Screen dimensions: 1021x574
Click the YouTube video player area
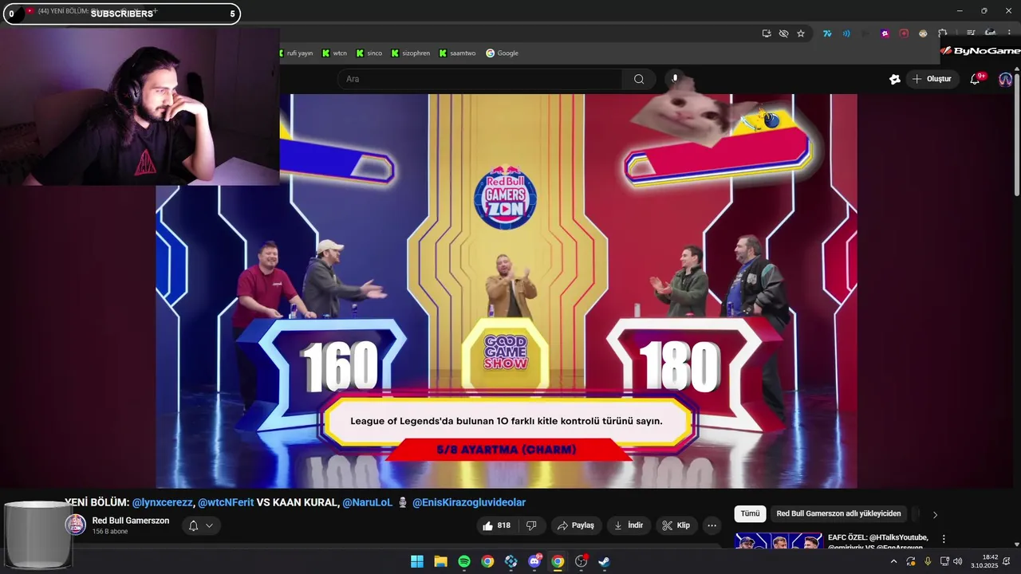pos(507,291)
